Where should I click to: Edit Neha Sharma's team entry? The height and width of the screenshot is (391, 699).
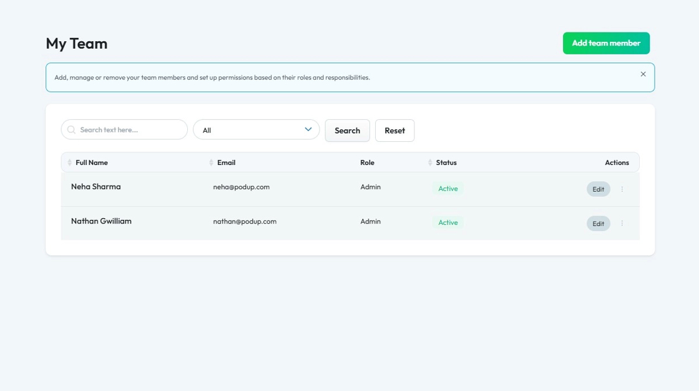[598, 189]
